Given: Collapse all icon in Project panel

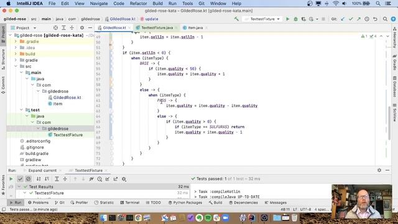Looking at the screenshot, I should point(72,27).
